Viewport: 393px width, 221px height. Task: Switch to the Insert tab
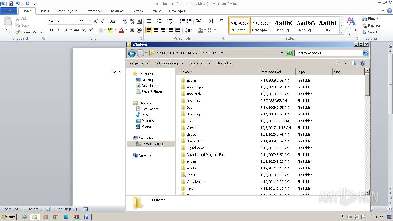point(45,11)
